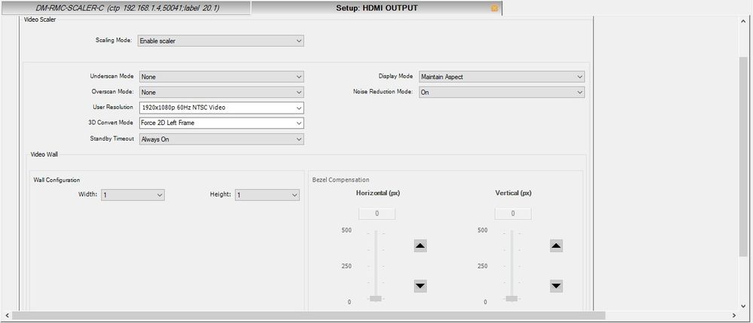The height and width of the screenshot is (323, 753).
Task: Open the Standby Timeout dropdown
Action: pyautogui.click(x=221, y=139)
